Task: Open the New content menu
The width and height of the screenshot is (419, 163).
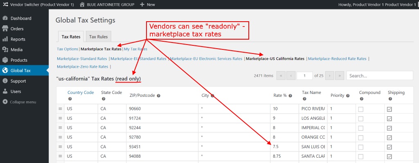Action: click(x=147, y=4)
